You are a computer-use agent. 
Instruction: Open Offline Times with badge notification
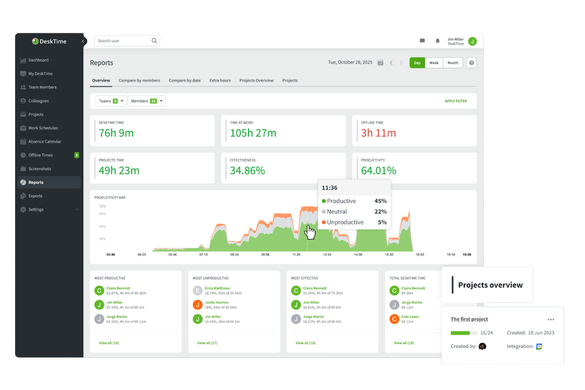click(40, 155)
